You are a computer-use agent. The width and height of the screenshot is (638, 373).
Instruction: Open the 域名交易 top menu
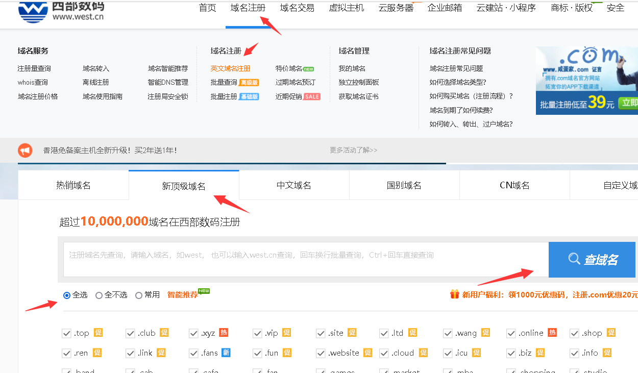point(297,8)
